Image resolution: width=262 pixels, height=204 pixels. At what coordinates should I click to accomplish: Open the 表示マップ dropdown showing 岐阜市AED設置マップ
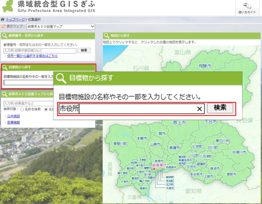(x=61, y=27)
